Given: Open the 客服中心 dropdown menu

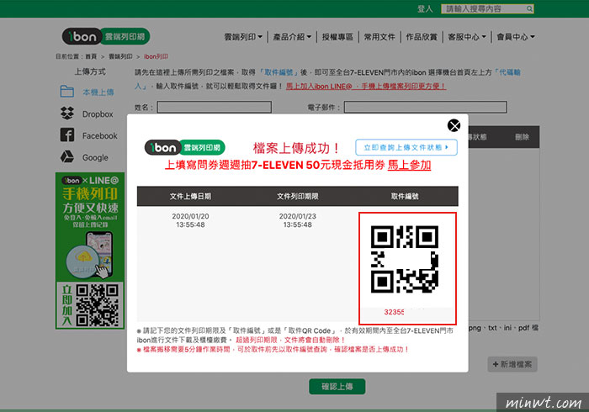Looking at the screenshot, I should click(x=467, y=37).
